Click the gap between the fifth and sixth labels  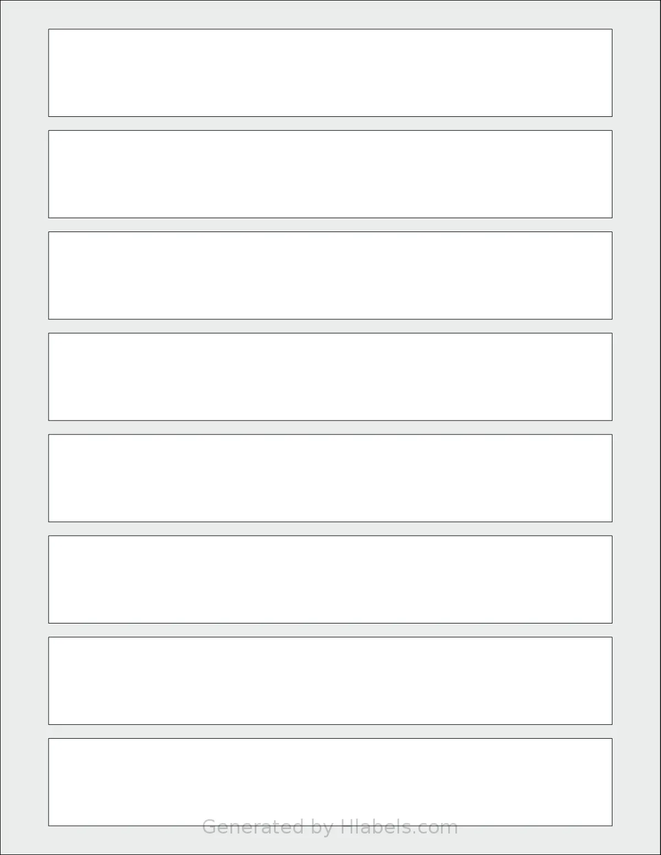tap(330, 529)
